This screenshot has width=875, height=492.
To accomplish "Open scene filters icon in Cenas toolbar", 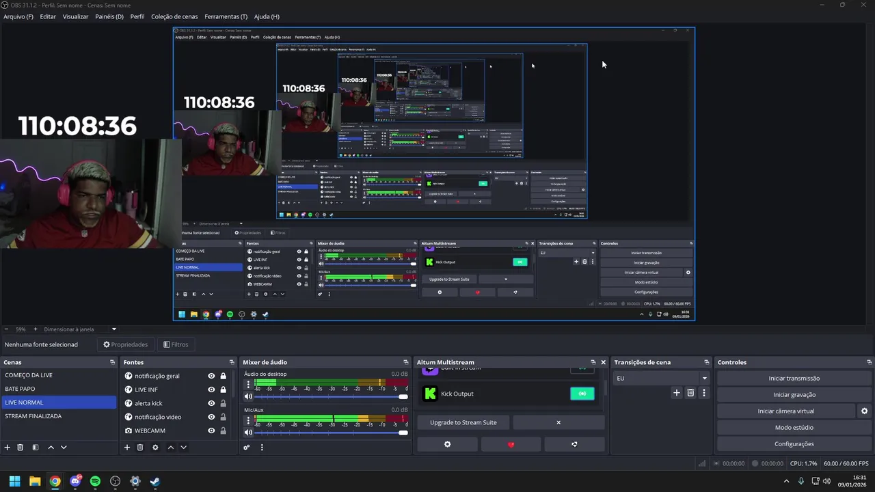I will [x=36, y=448].
